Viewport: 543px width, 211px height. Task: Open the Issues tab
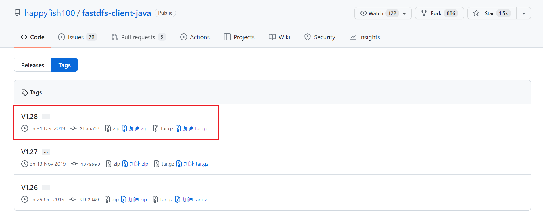[x=78, y=37]
